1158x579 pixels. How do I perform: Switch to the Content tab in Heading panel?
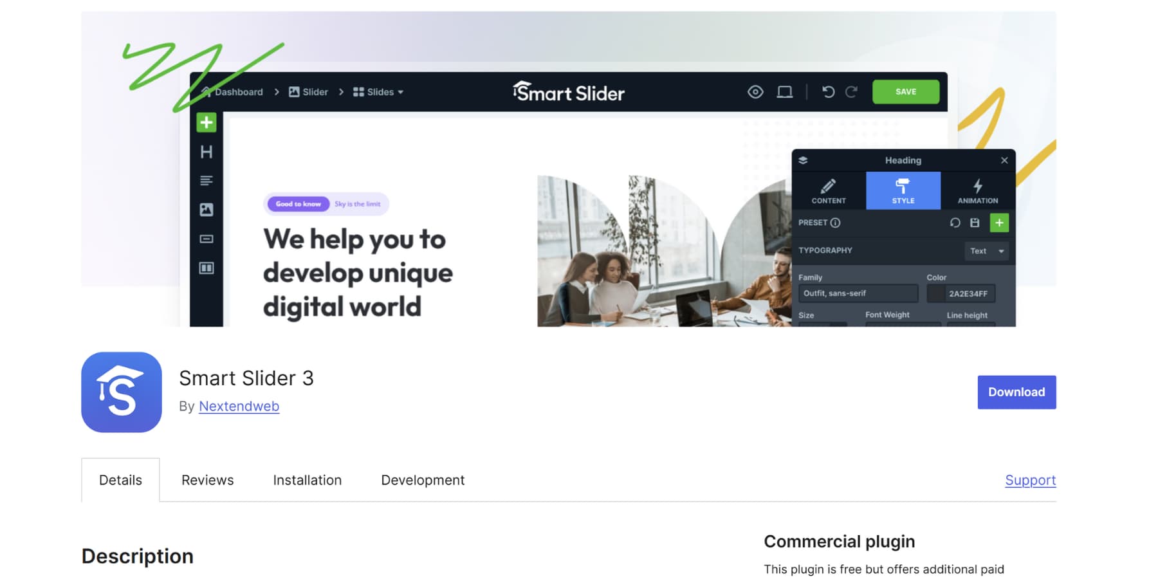pyautogui.click(x=829, y=190)
